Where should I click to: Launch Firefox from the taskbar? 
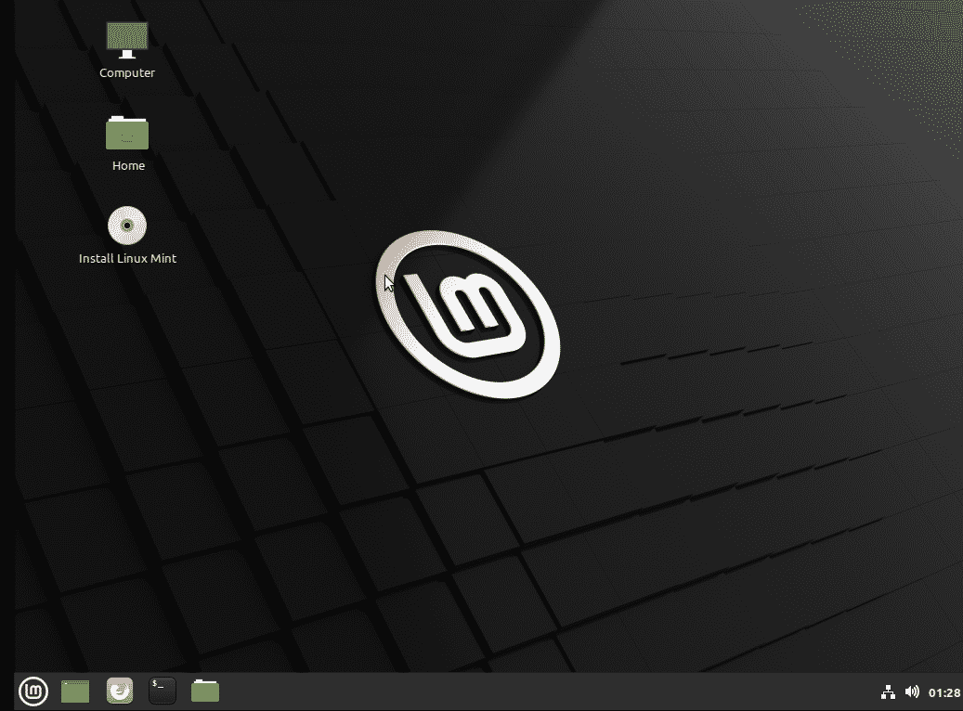(x=119, y=691)
